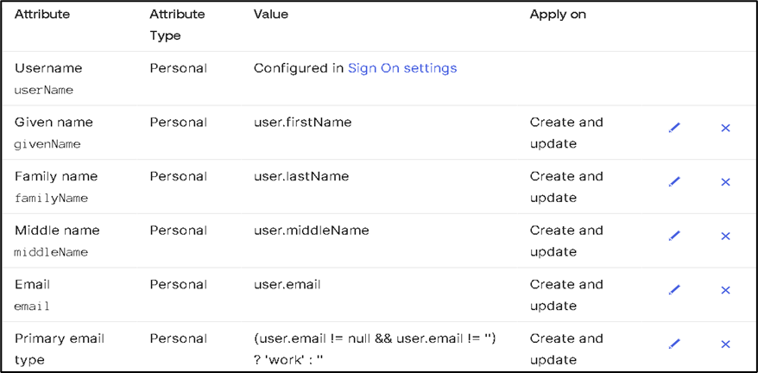The height and width of the screenshot is (373, 758).
Task: Select Create and update for Primary email type
Action: tap(566, 350)
